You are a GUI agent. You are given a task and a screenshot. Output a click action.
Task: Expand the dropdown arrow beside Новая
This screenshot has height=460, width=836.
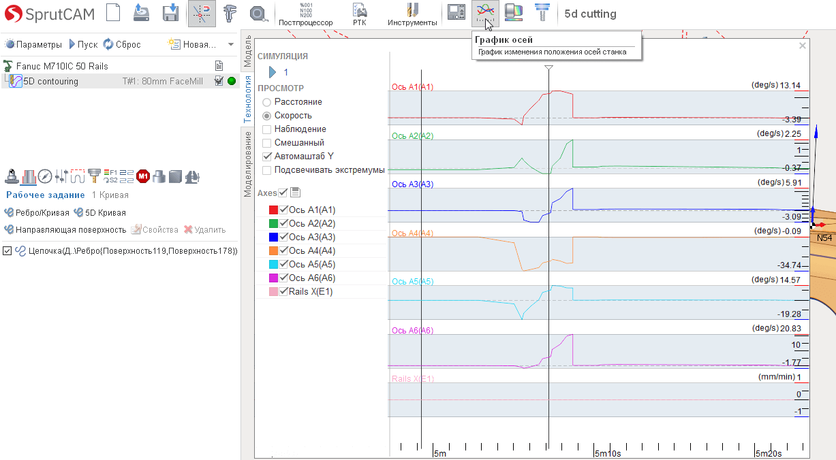pyautogui.click(x=231, y=44)
